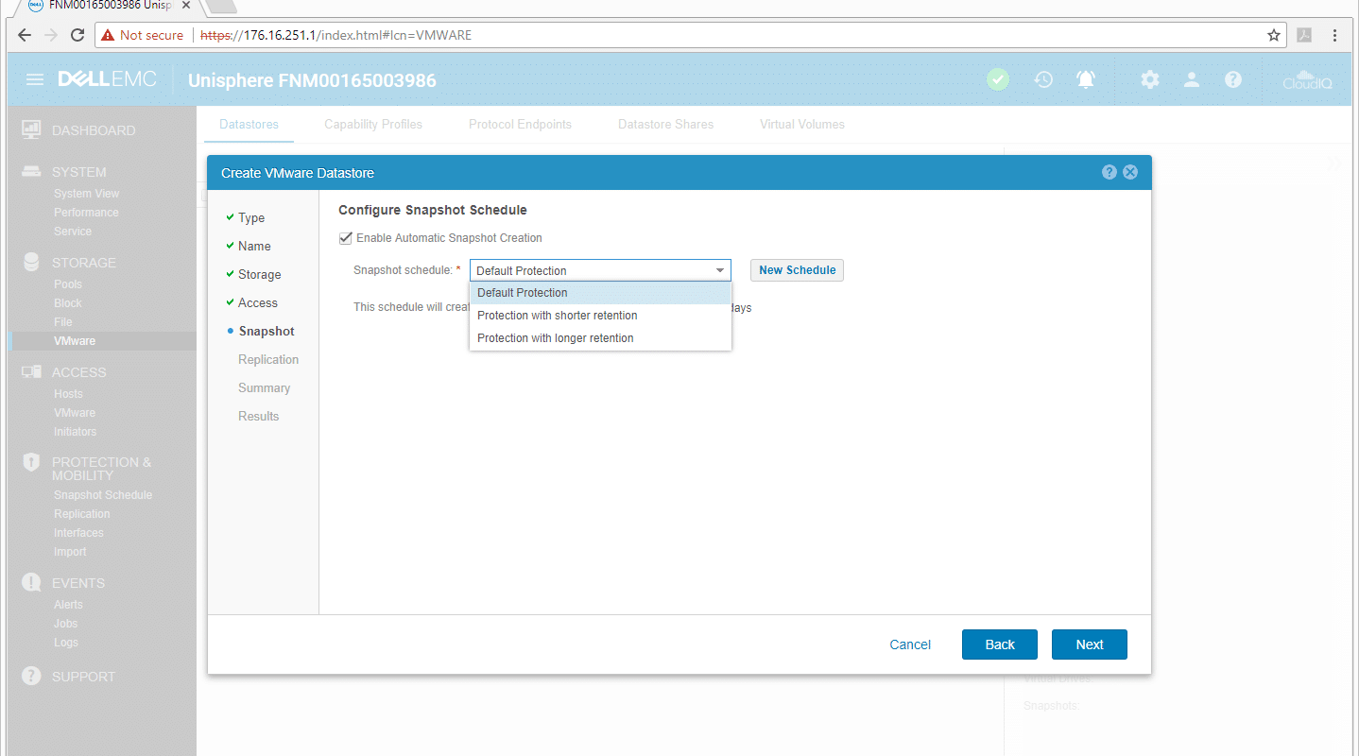Open VMware under Storage

pos(75,341)
